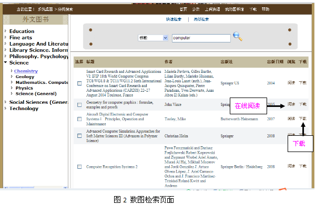Click the 作者 column header
Screen dimensions: 316x205
[x=168, y=62]
